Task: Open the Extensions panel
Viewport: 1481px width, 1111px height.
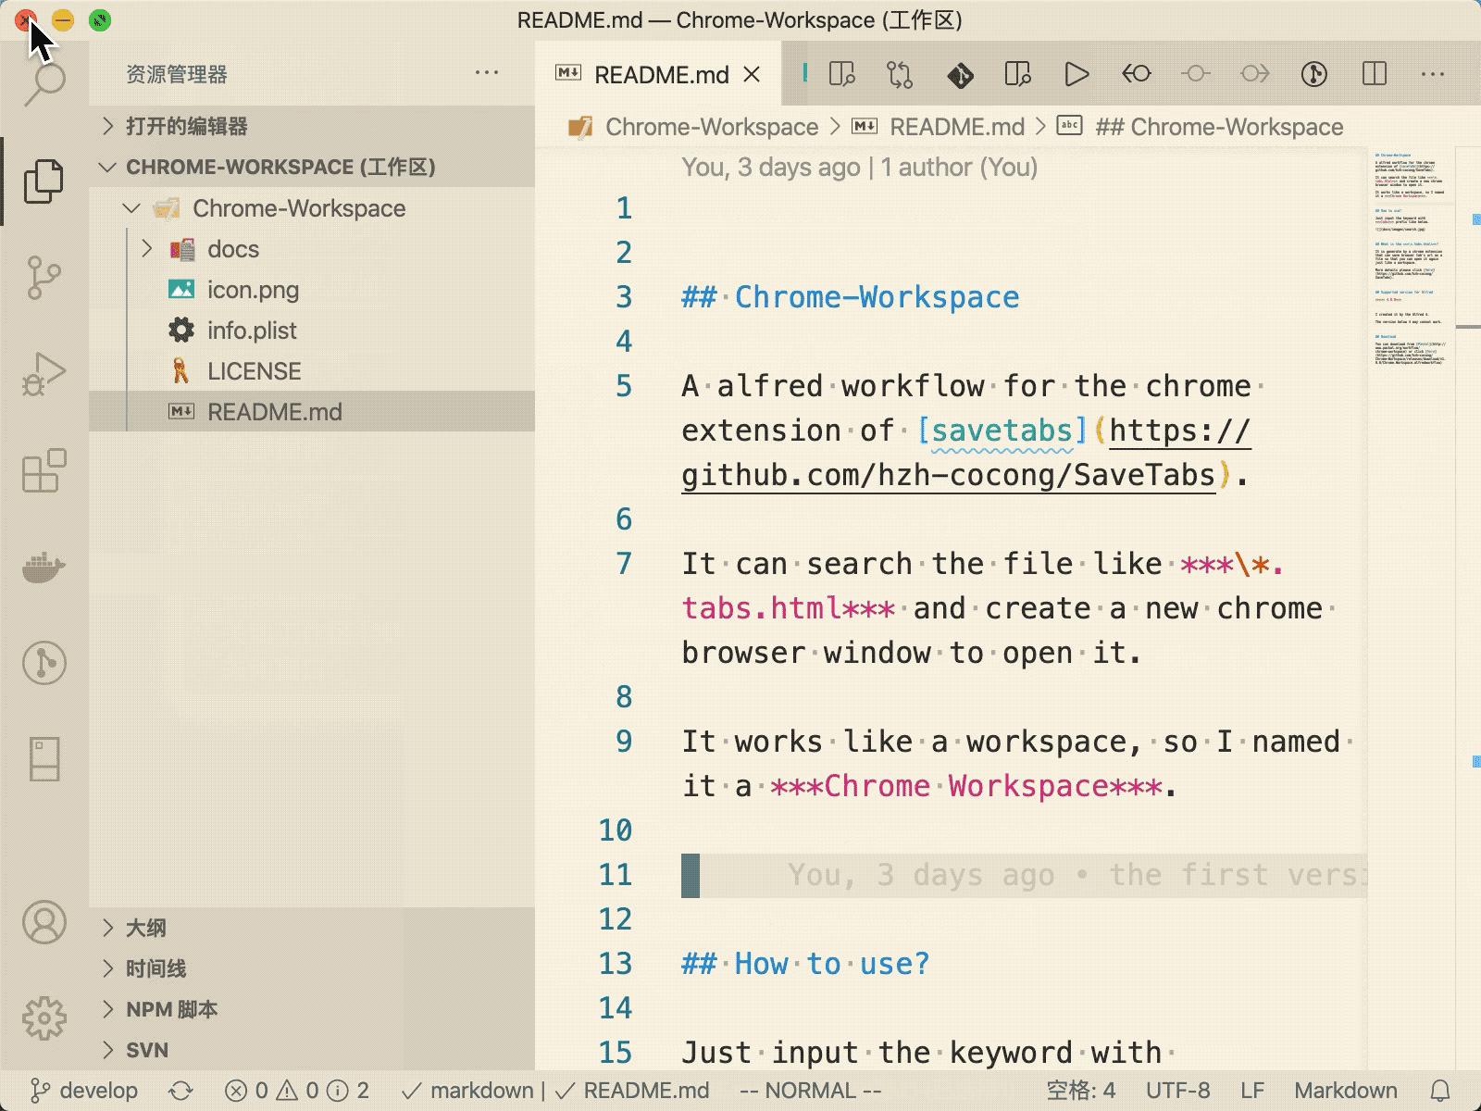Action: pos(44,472)
